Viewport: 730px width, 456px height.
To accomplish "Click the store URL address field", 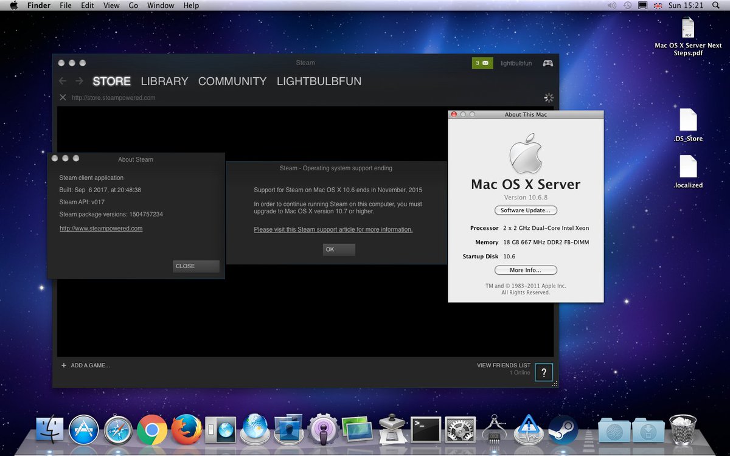I will (x=304, y=97).
